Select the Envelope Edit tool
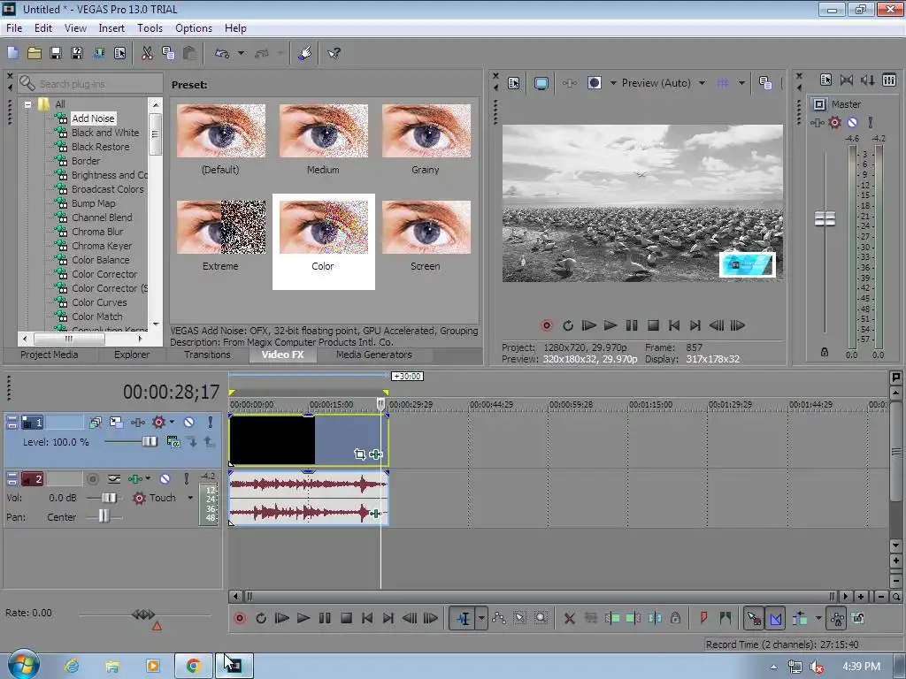Image resolution: width=906 pixels, height=679 pixels. pyautogui.click(x=499, y=618)
